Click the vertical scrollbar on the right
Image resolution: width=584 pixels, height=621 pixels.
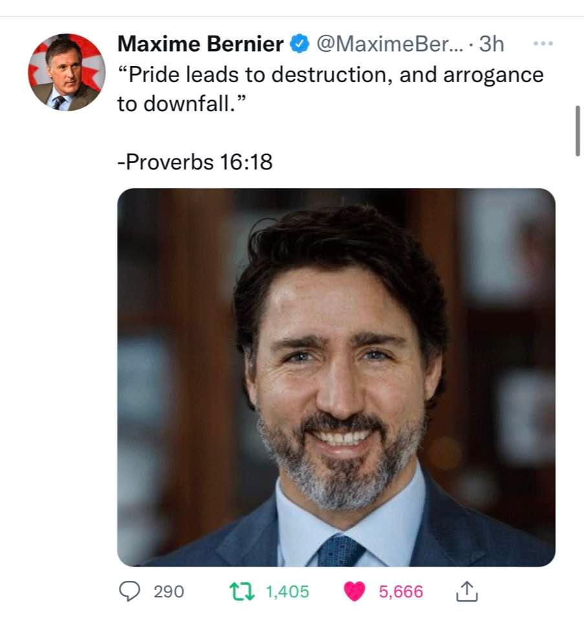pos(577,131)
